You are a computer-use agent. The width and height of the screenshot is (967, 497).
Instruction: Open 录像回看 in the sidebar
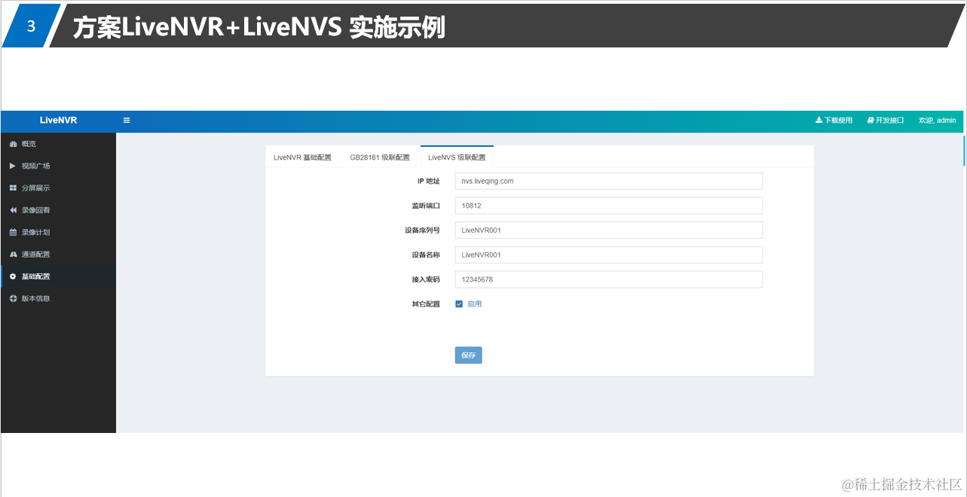click(58, 210)
